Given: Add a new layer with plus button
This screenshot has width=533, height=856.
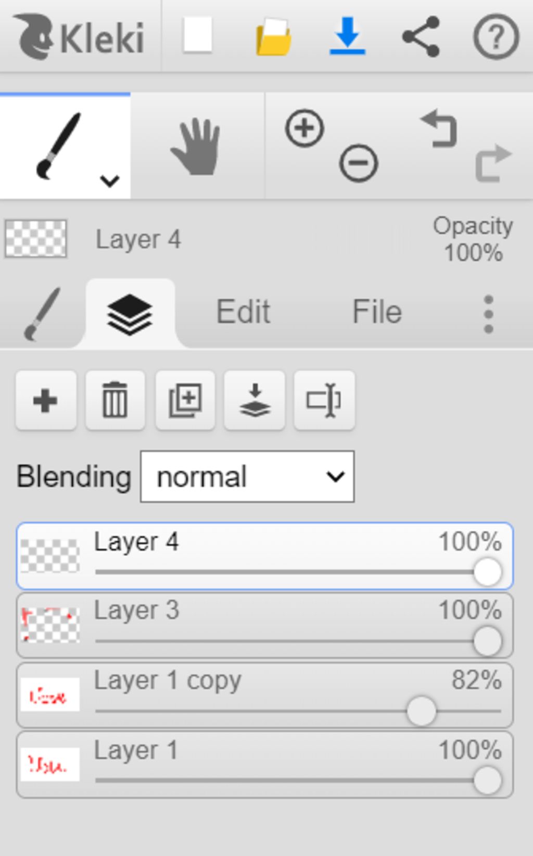Looking at the screenshot, I should click(46, 401).
